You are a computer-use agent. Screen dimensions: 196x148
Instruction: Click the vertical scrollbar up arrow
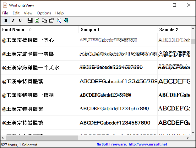pos(193,28)
